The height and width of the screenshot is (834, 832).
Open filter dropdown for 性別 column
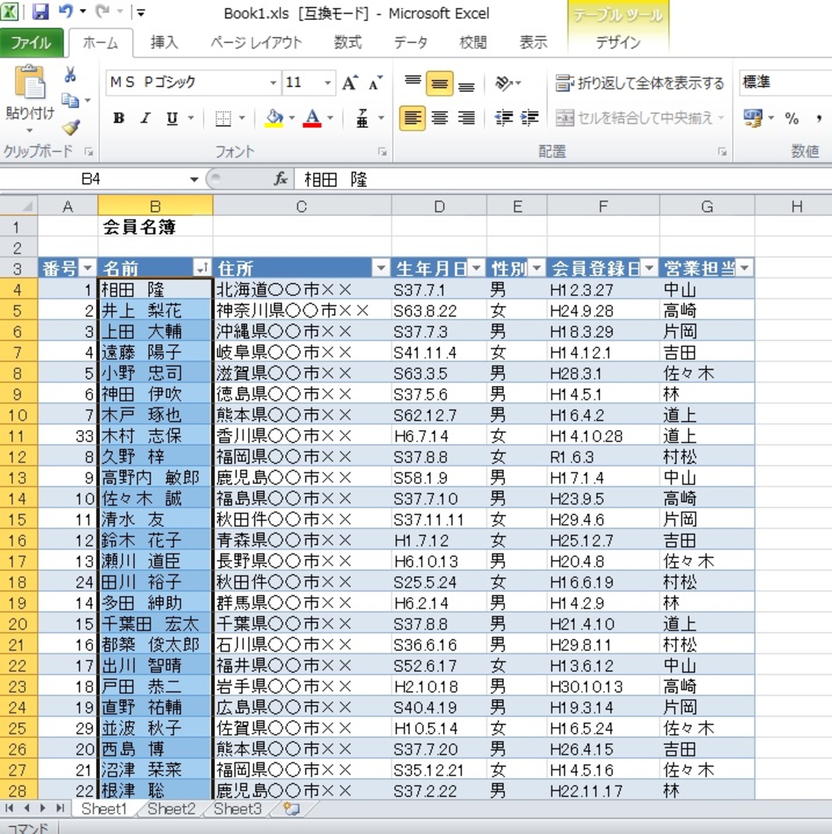[x=537, y=268]
